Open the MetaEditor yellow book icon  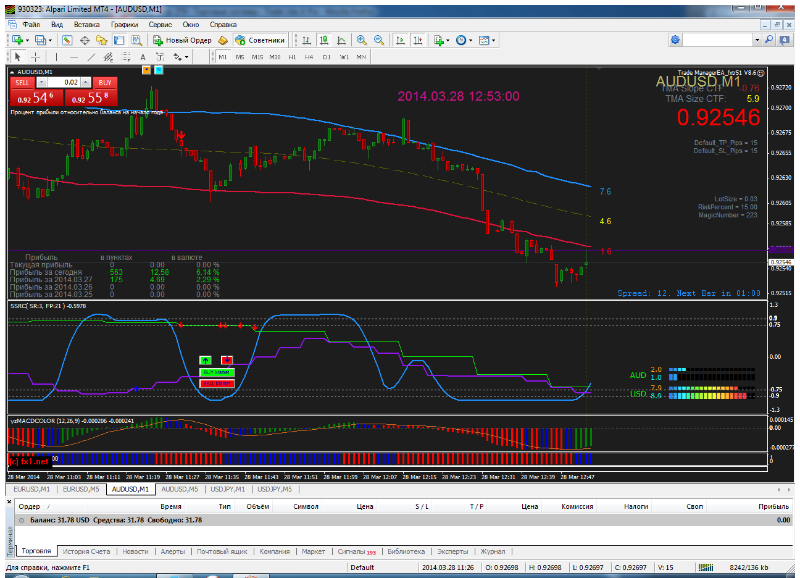click(223, 40)
